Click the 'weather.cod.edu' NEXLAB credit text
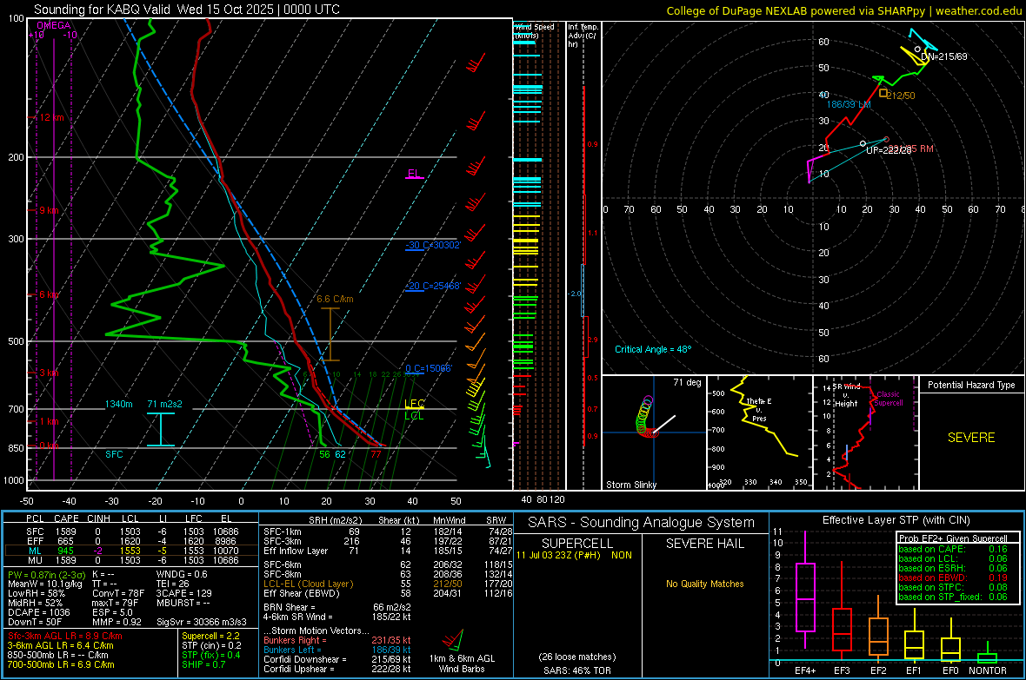Image resolution: width=1026 pixels, height=680 pixels. (978, 10)
